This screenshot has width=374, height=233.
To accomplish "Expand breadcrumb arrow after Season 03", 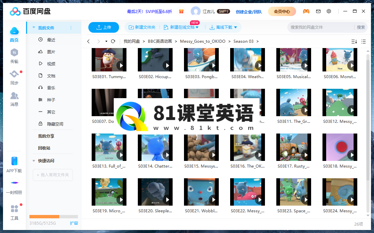I will 257,41.
